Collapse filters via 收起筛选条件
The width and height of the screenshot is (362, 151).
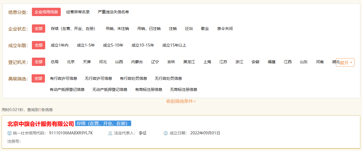tap(181, 101)
